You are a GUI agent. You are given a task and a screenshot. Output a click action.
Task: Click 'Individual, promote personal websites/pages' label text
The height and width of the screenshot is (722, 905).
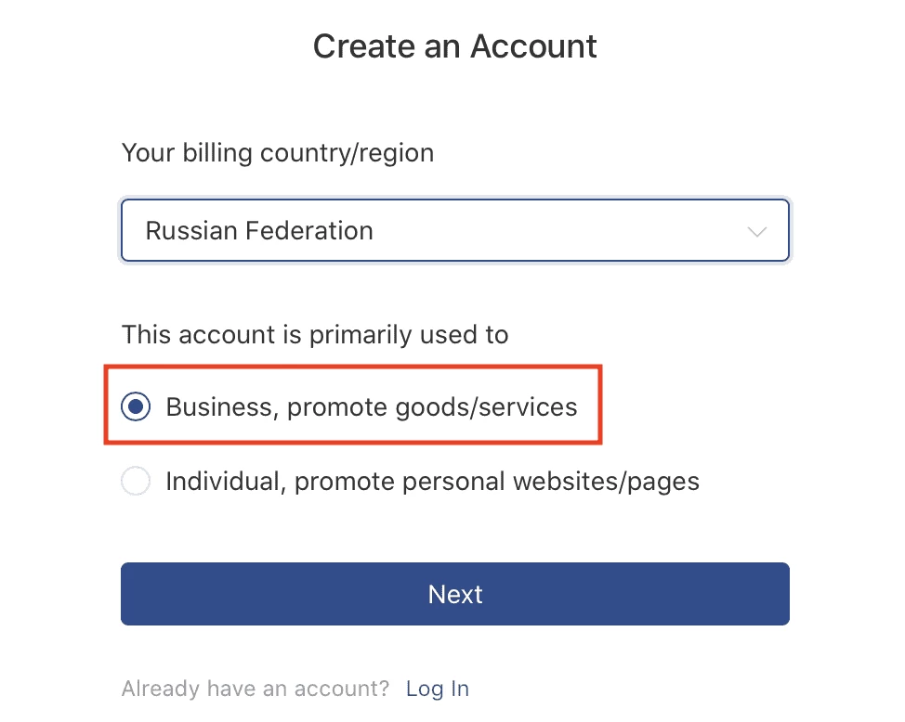click(x=432, y=482)
